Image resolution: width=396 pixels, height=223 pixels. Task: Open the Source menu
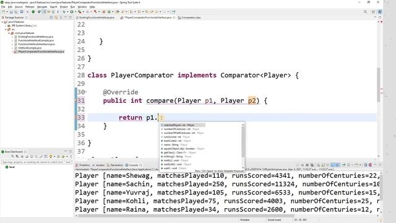tap(19, 7)
